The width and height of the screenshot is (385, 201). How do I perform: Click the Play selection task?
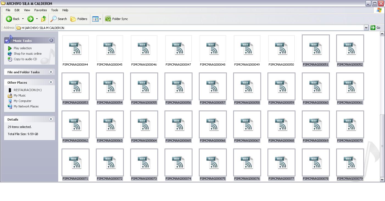tap(23, 48)
